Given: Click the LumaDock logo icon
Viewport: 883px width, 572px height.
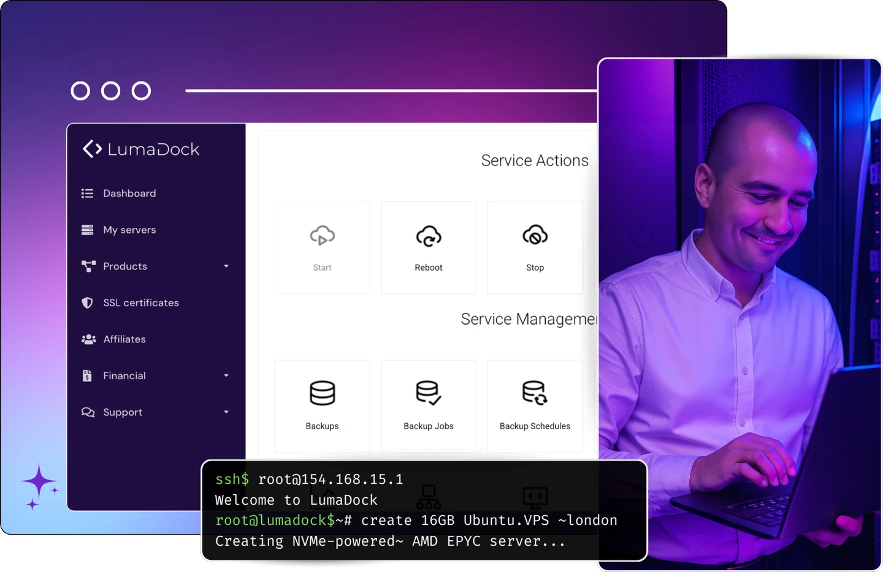Looking at the screenshot, I should tap(91, 148).
